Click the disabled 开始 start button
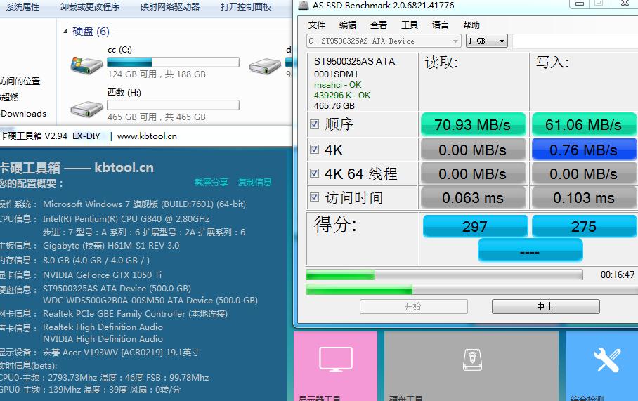Image resolution: width=638 pixels, height=401 pixels. click(x=413, y=307)
